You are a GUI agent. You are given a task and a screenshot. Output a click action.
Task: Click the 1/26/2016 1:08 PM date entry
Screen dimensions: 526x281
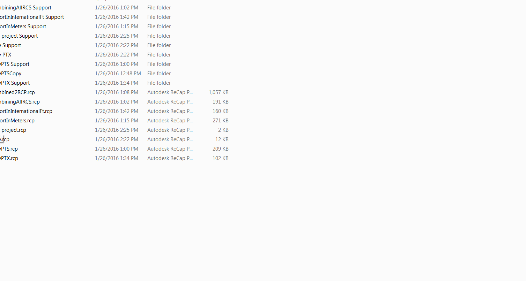click(117, 92)
